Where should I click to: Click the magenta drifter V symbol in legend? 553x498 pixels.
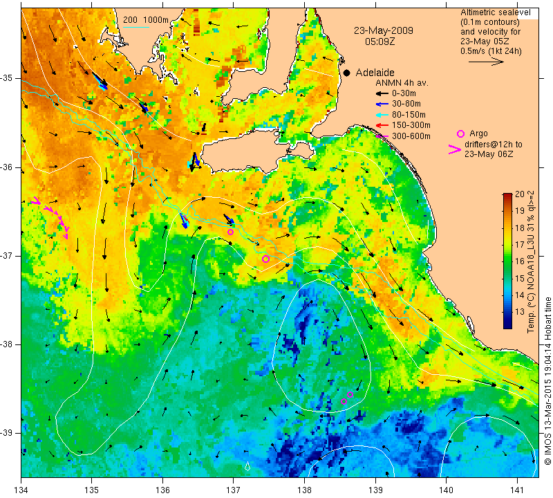pos(454,149)
